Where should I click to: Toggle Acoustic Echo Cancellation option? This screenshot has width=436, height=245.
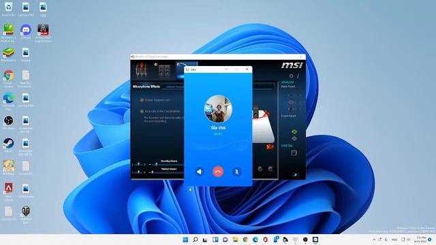[x=142, y=112]
